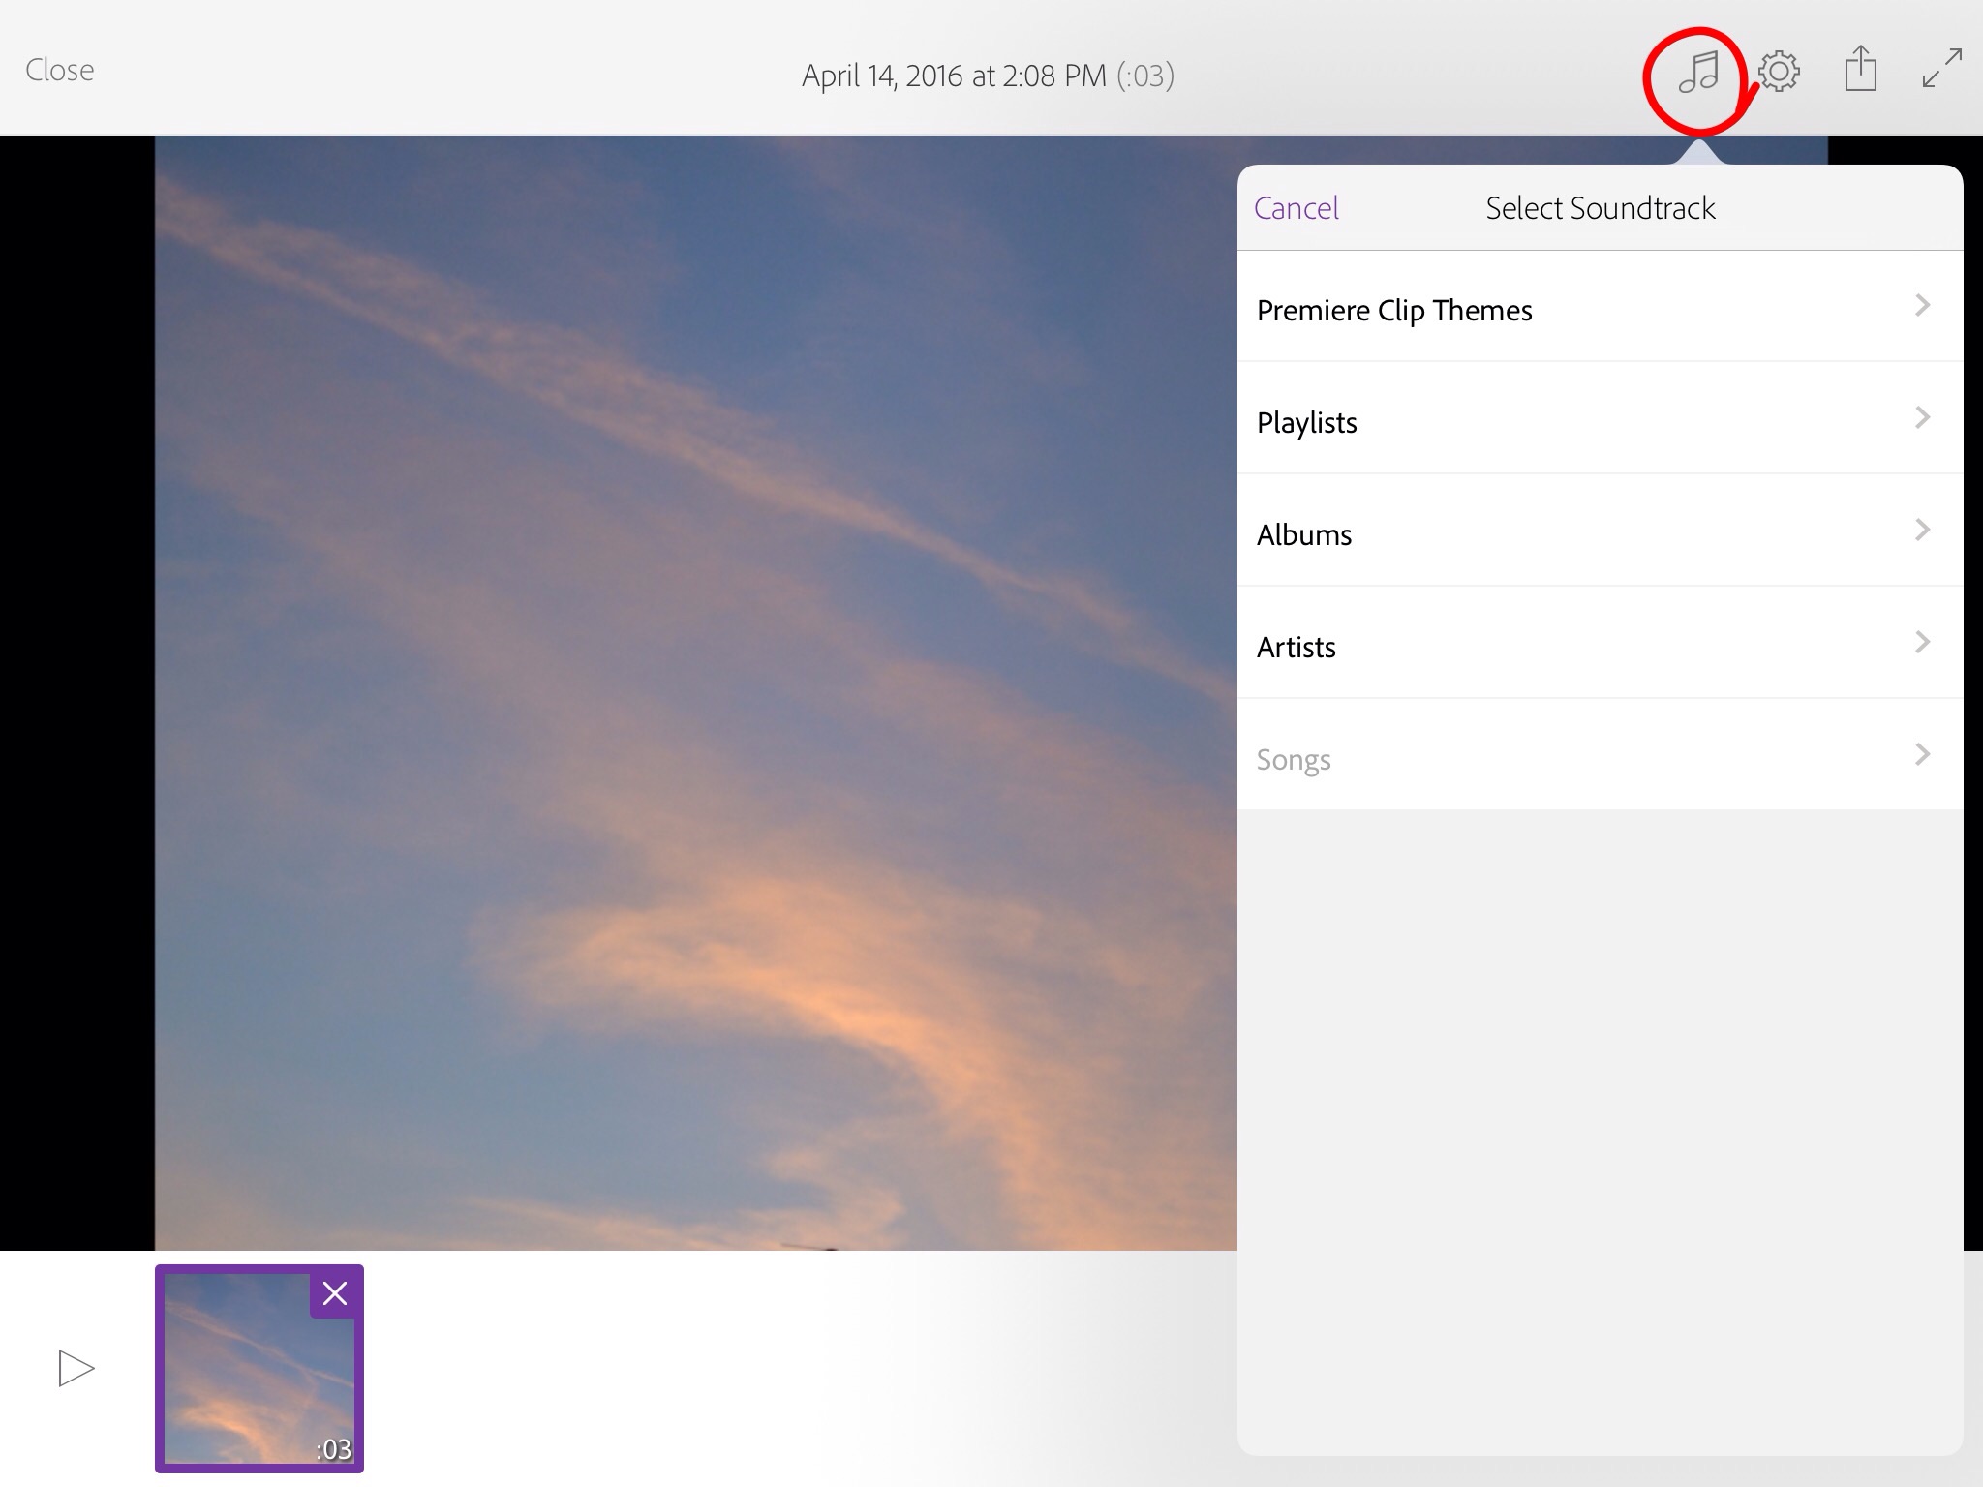
Task: Tap the greyed-out Songs row
Action: pyautogui.click(x=1294, y=759)
